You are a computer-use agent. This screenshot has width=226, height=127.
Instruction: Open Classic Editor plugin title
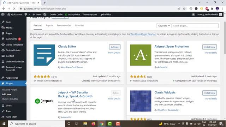(67, 46)
